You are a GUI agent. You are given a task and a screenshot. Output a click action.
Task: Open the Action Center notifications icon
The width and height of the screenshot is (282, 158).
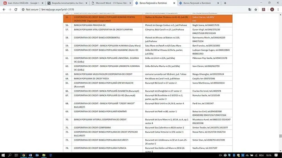[276, 155]
